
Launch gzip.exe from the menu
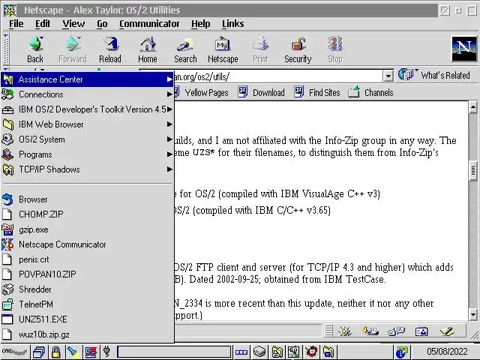click(x=87, y=229)
